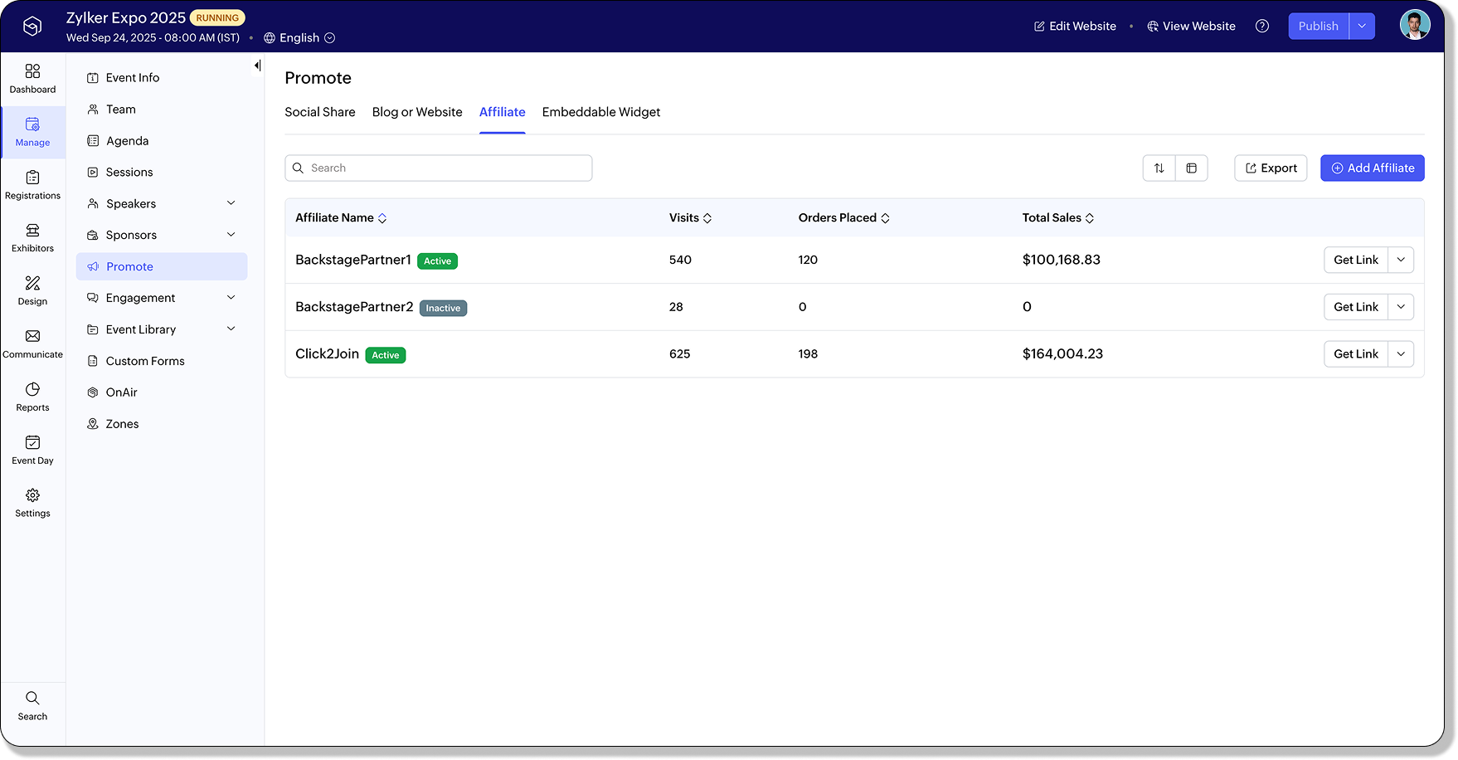Collapse the side navigation panel
Image resolution: width=1458 pixels, height=760 pixels.
click(257, 66)
